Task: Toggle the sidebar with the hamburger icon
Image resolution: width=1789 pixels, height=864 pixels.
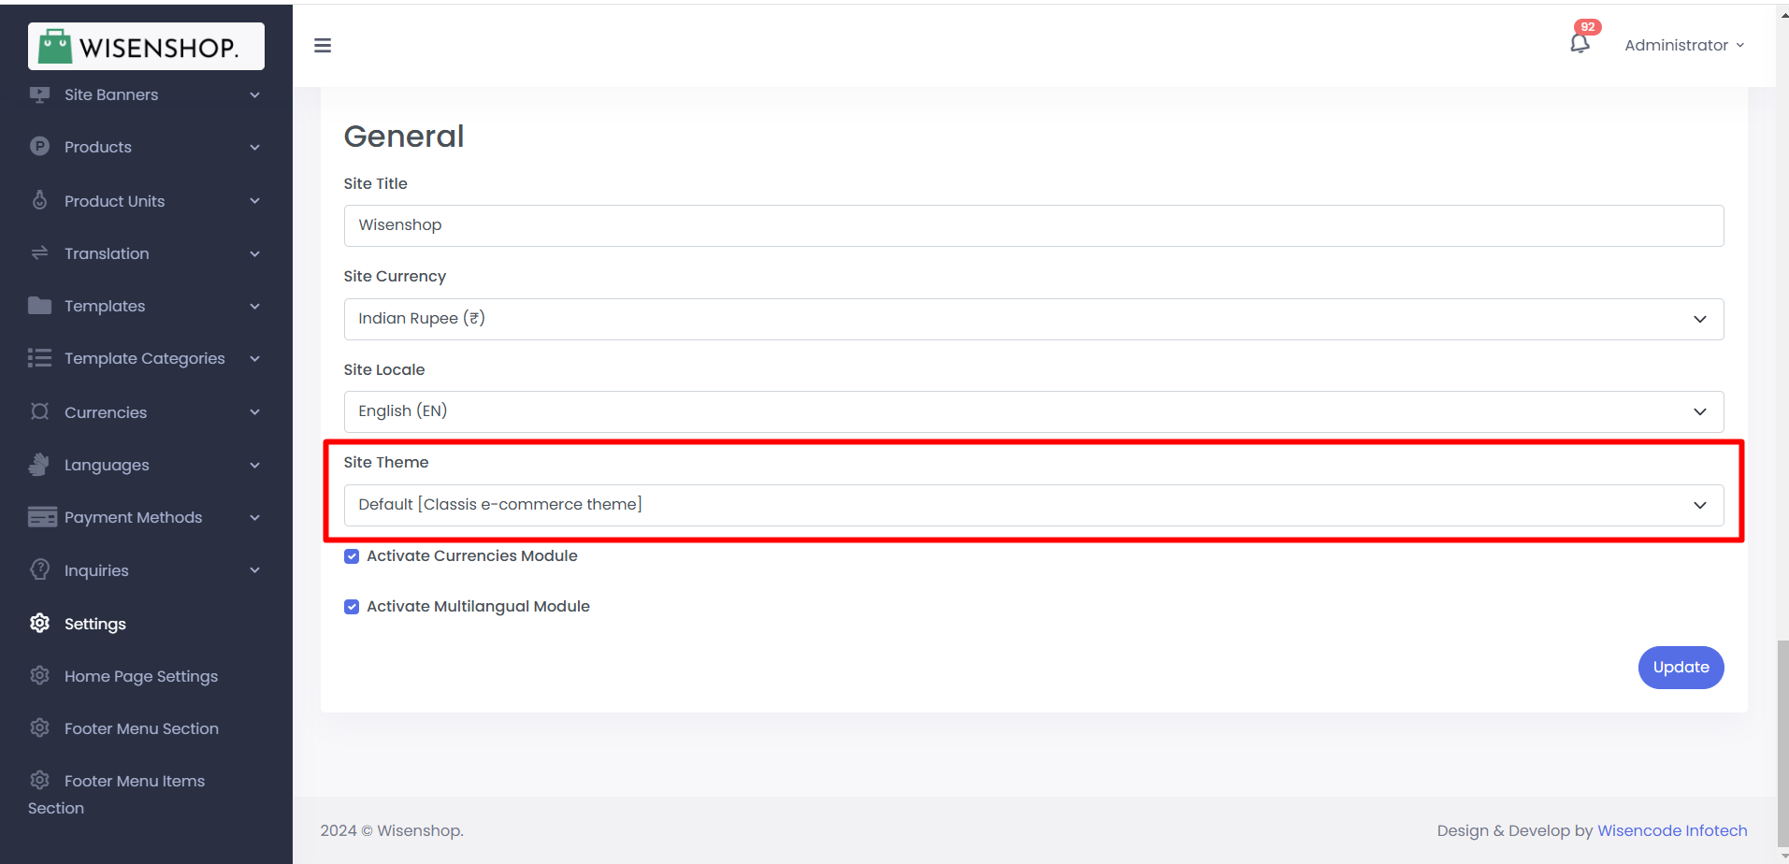Action: [322, 45]
